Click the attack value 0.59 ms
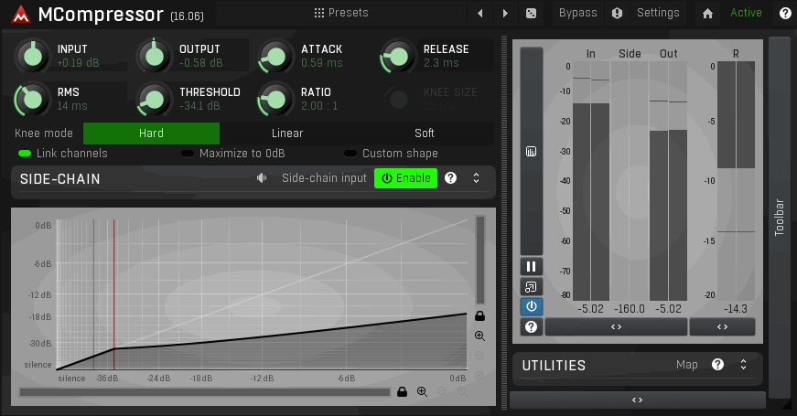 [x=322, y=63]
